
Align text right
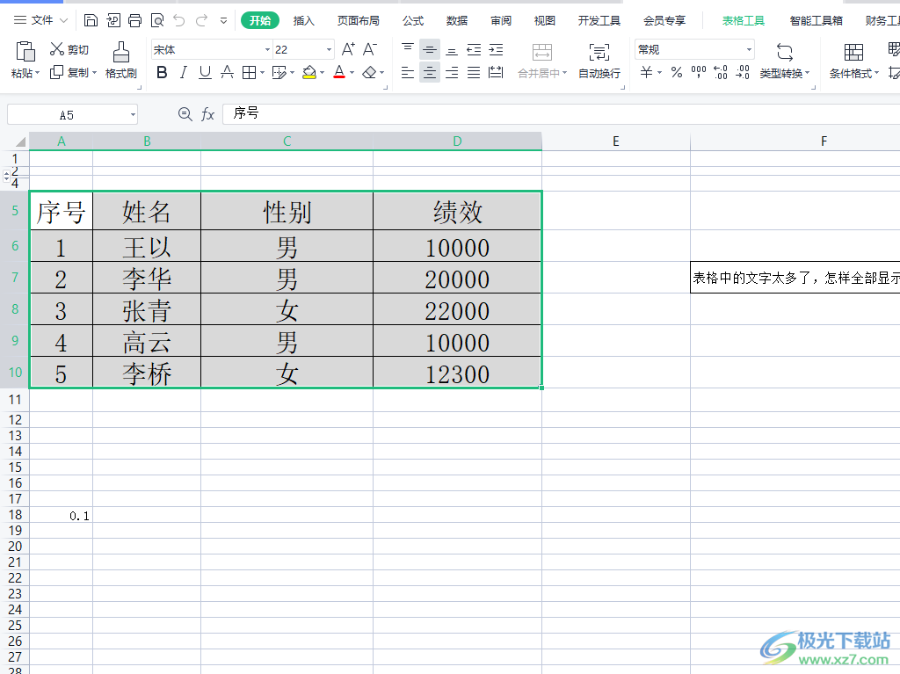click(x=452, y=72)
